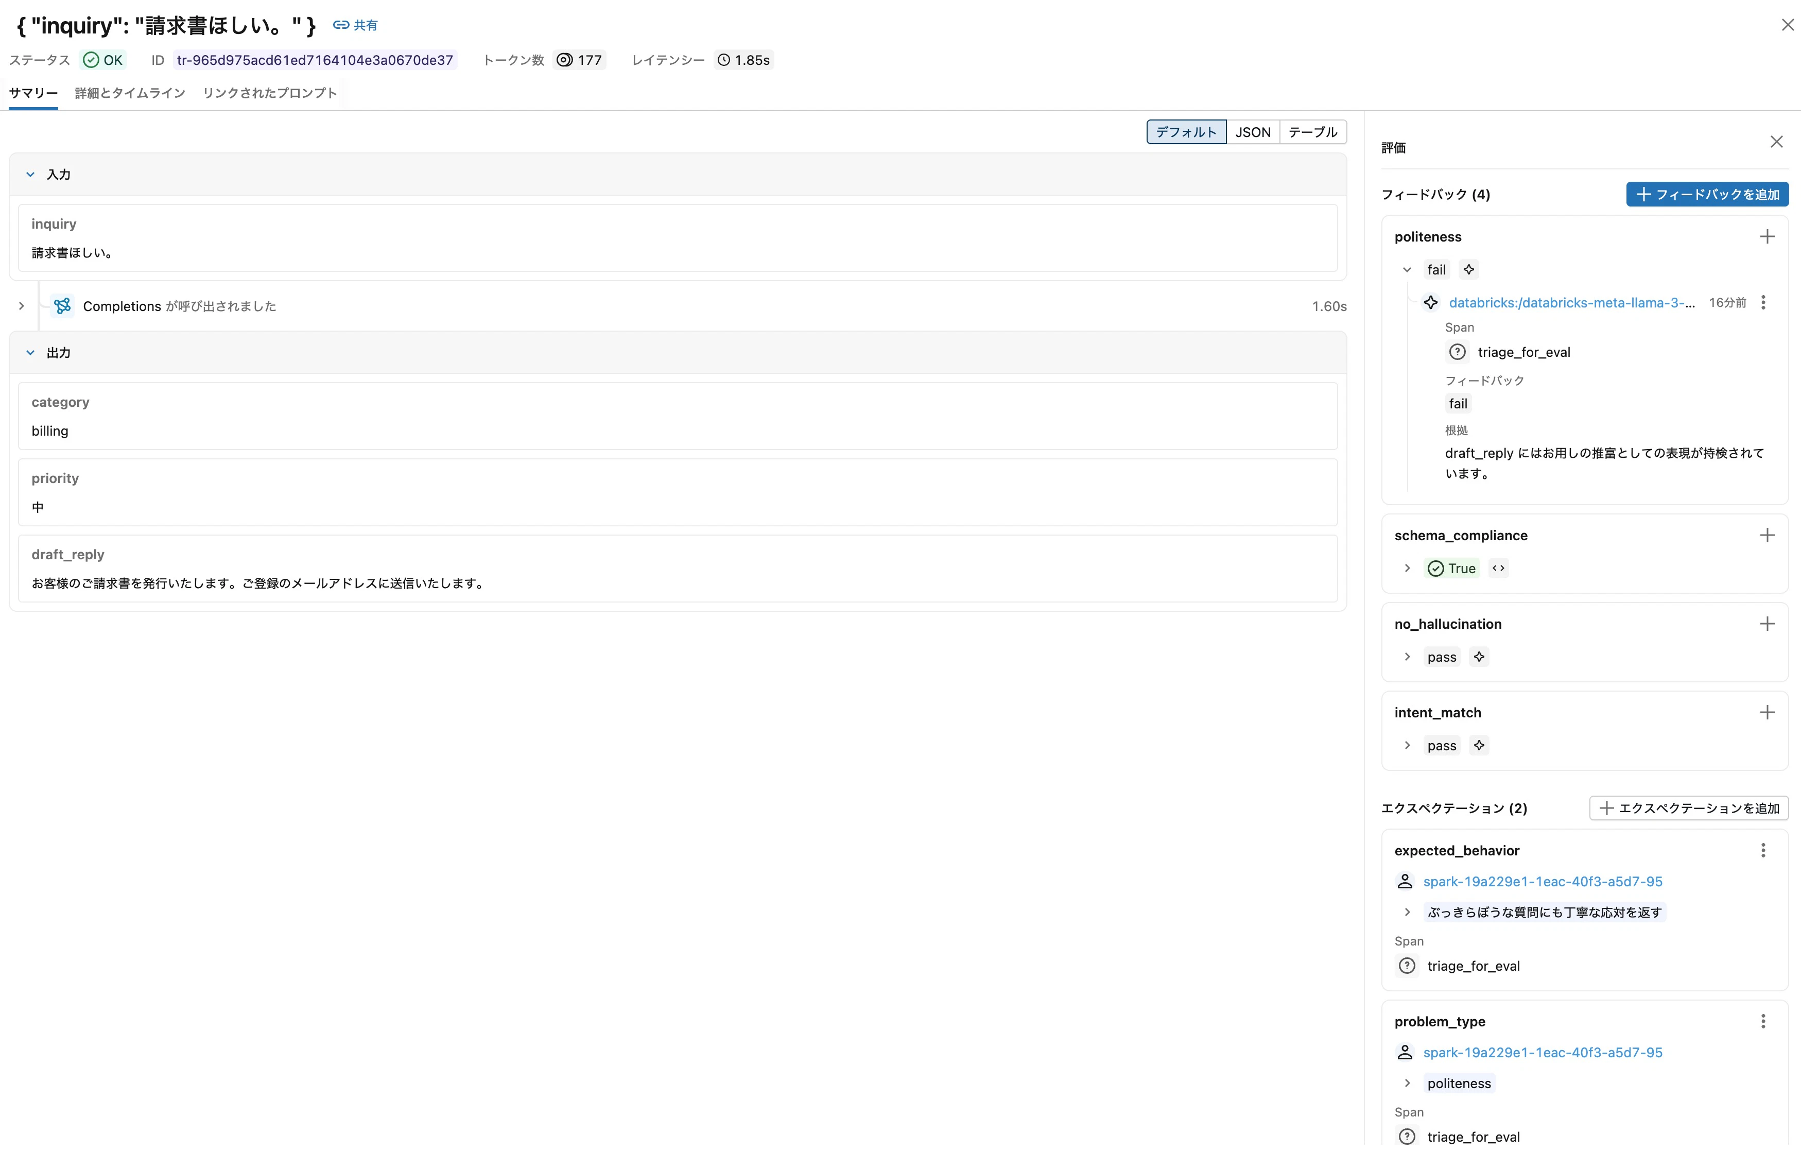Open spark user link under expected_behavior
Image resolution: width=1801 pixels, height=1169 pixels.
pyautogui.click(x=1542, y=881)
